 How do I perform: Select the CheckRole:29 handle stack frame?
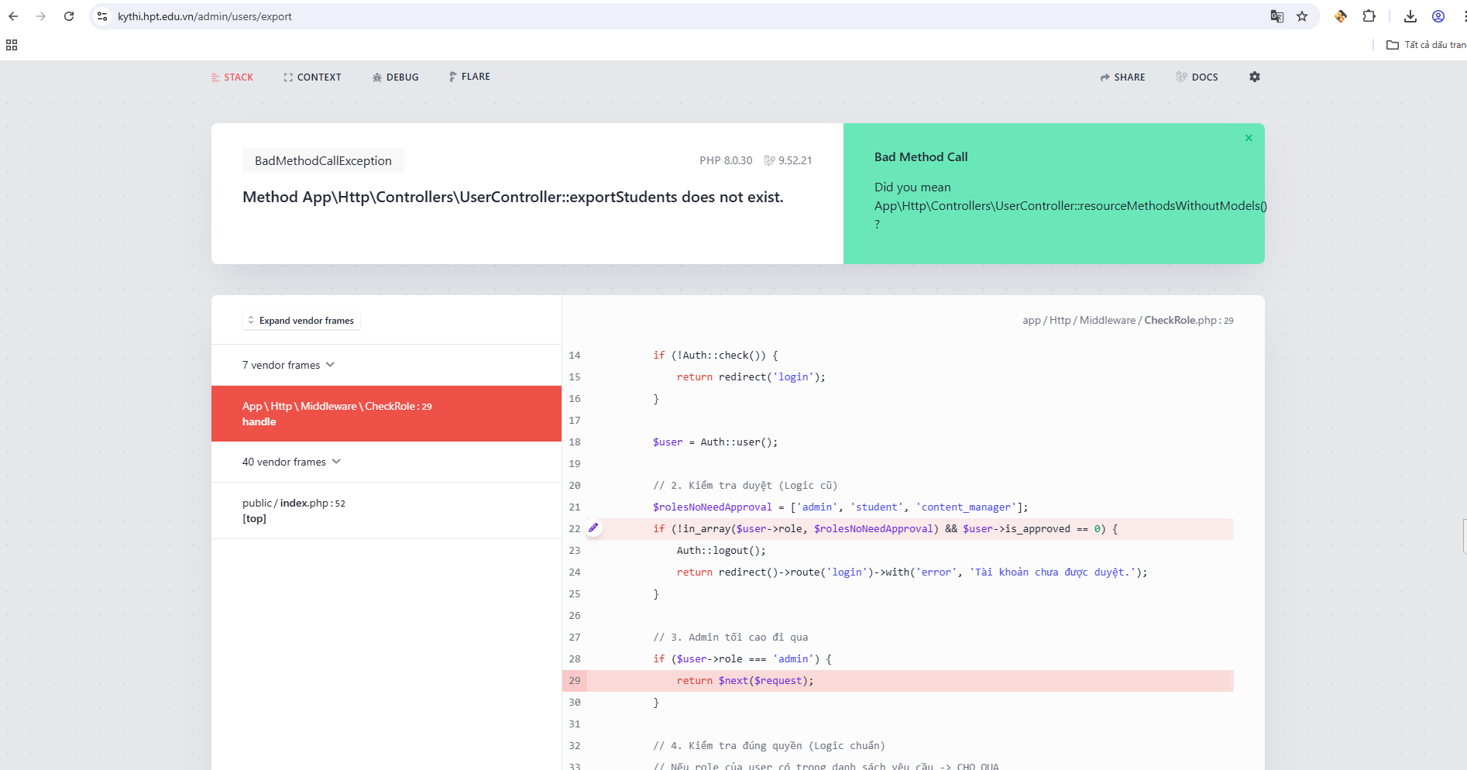tap(387, 414)
